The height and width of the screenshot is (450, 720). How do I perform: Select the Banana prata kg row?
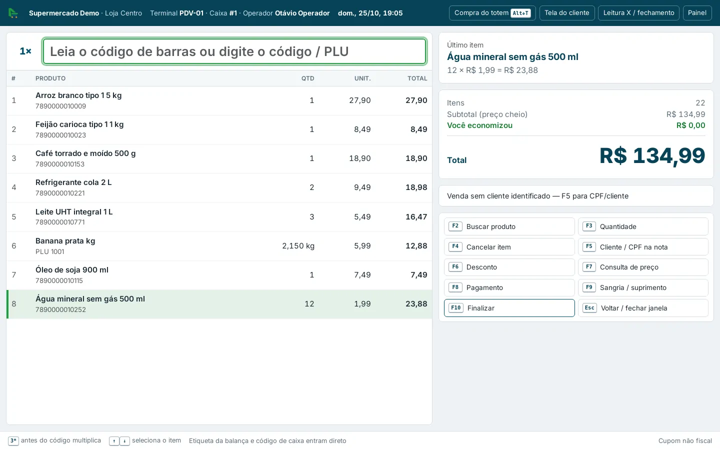[219, 246]
